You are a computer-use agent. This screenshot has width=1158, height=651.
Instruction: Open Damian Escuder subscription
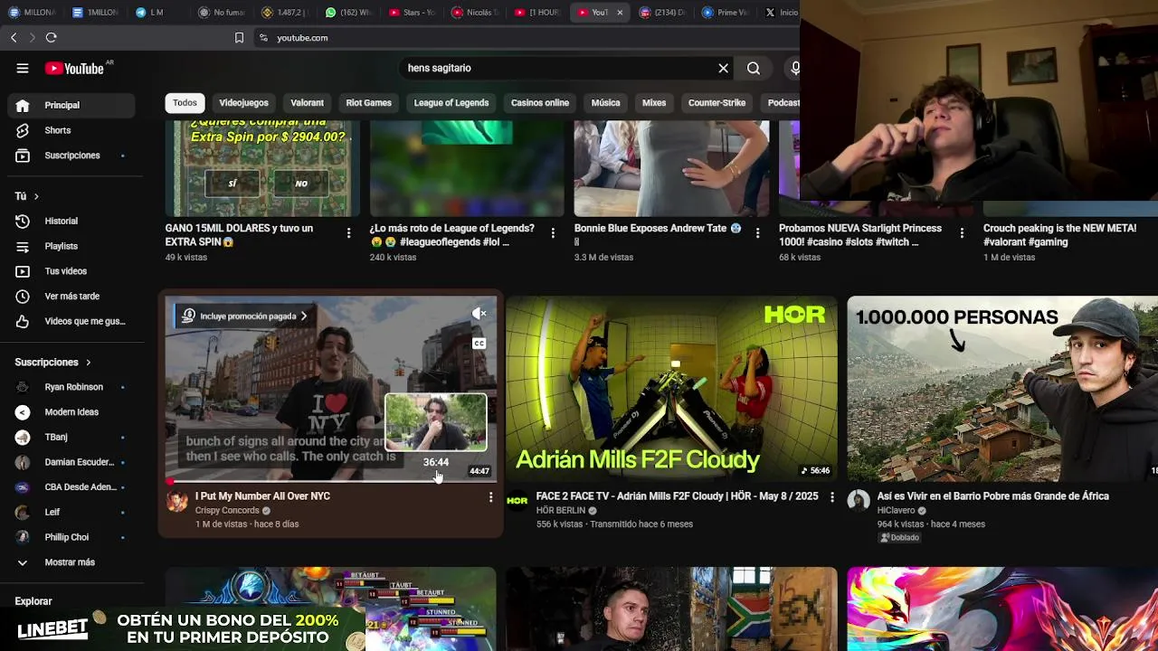(71, 462)
